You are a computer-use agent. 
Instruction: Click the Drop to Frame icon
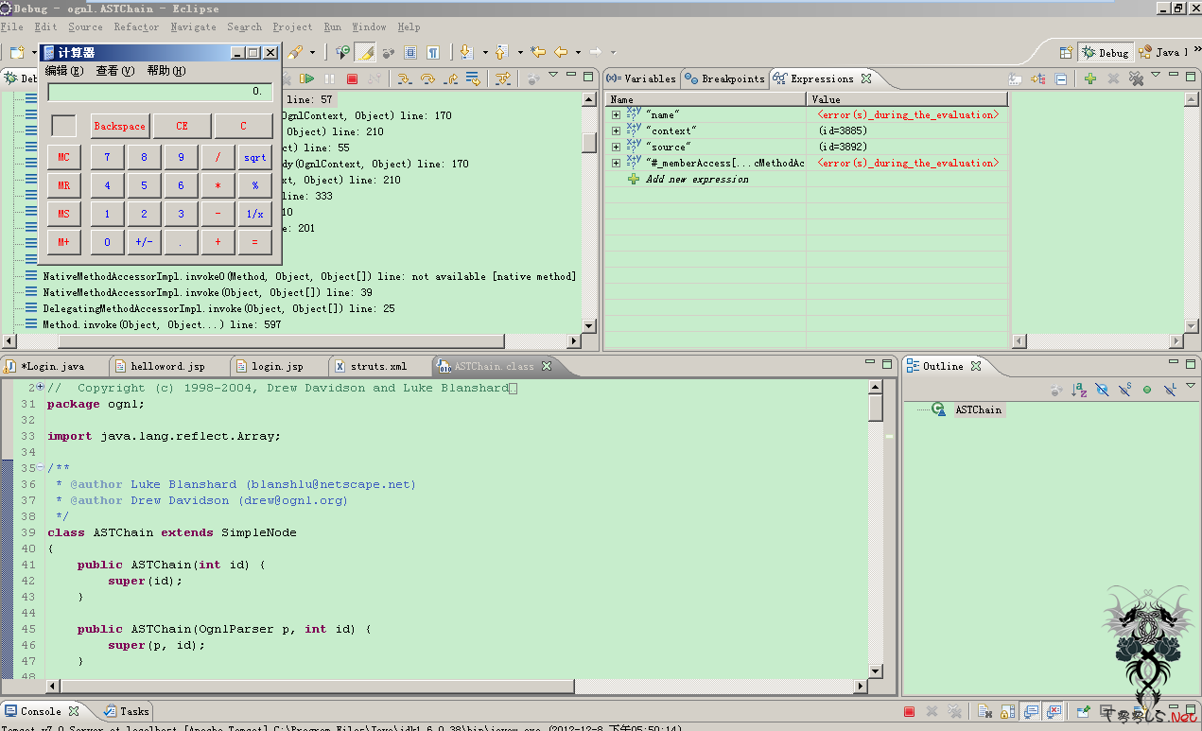point(473,79)
